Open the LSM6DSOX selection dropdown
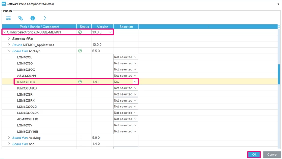 (126, 69)
